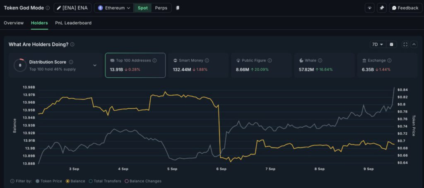This screenshot has width=424, height=188.
Task: Open the 7D time range dropdown
Action: click(x=378, y=45)
